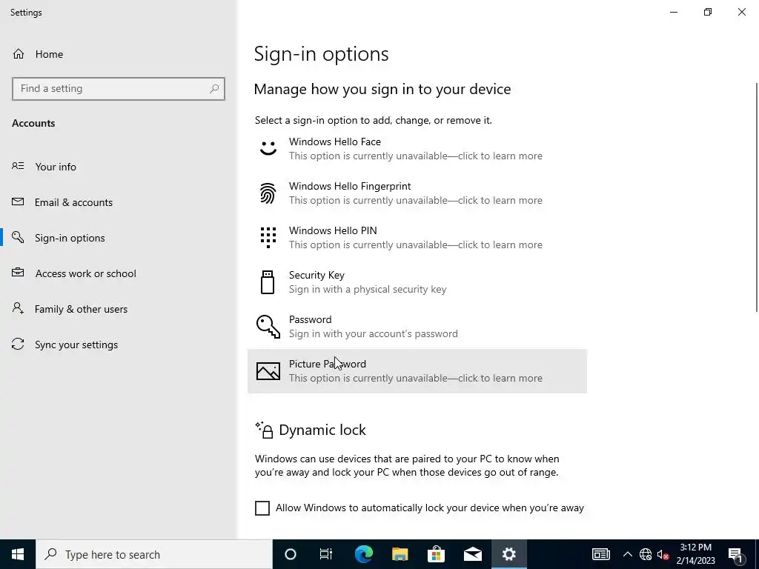
Task: Select the Windows Hello Face option
Action: [417, 148]
